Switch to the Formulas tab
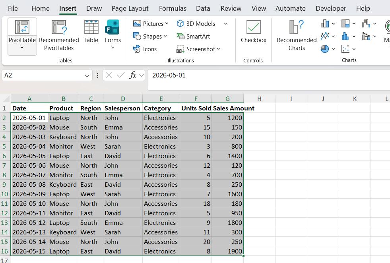390x263 pixels. (173, 8)
